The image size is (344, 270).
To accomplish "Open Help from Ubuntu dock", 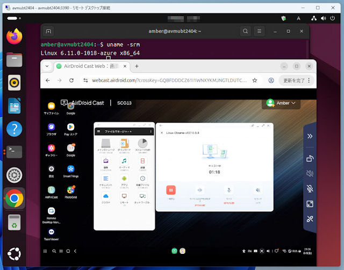I will (x=15, y=129).
